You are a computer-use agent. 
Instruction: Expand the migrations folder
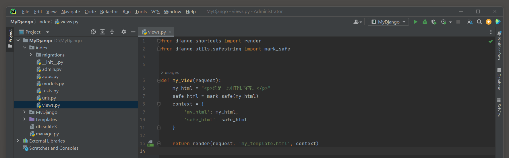pos(31,55)
